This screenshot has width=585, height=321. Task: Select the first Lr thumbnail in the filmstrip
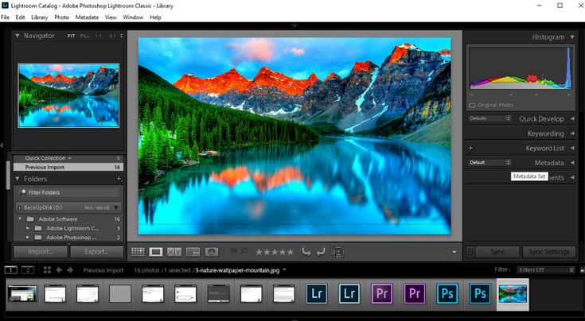coord(316,293)
